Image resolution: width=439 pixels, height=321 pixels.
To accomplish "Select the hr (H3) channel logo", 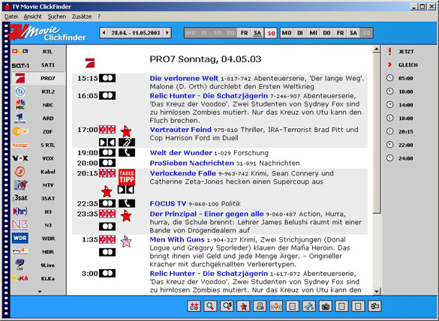I will [x=20, y=211].
